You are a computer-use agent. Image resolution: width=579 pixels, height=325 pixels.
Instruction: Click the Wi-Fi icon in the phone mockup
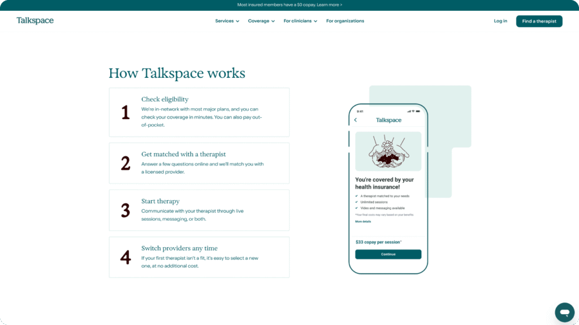click(x=413, y=112)
